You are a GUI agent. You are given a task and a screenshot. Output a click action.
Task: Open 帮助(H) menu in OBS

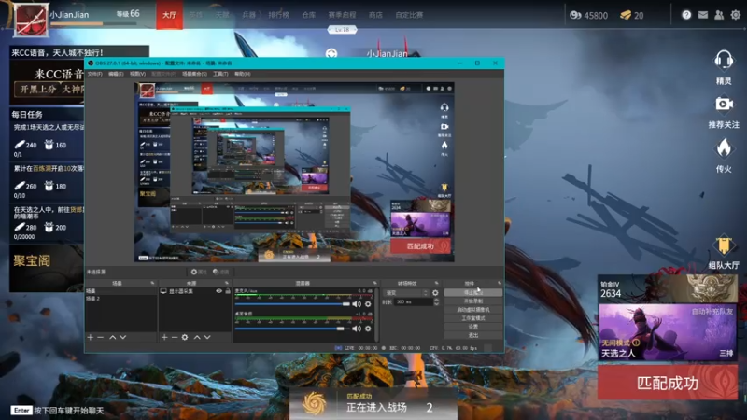pyautogui.click(x=243, y=74)
